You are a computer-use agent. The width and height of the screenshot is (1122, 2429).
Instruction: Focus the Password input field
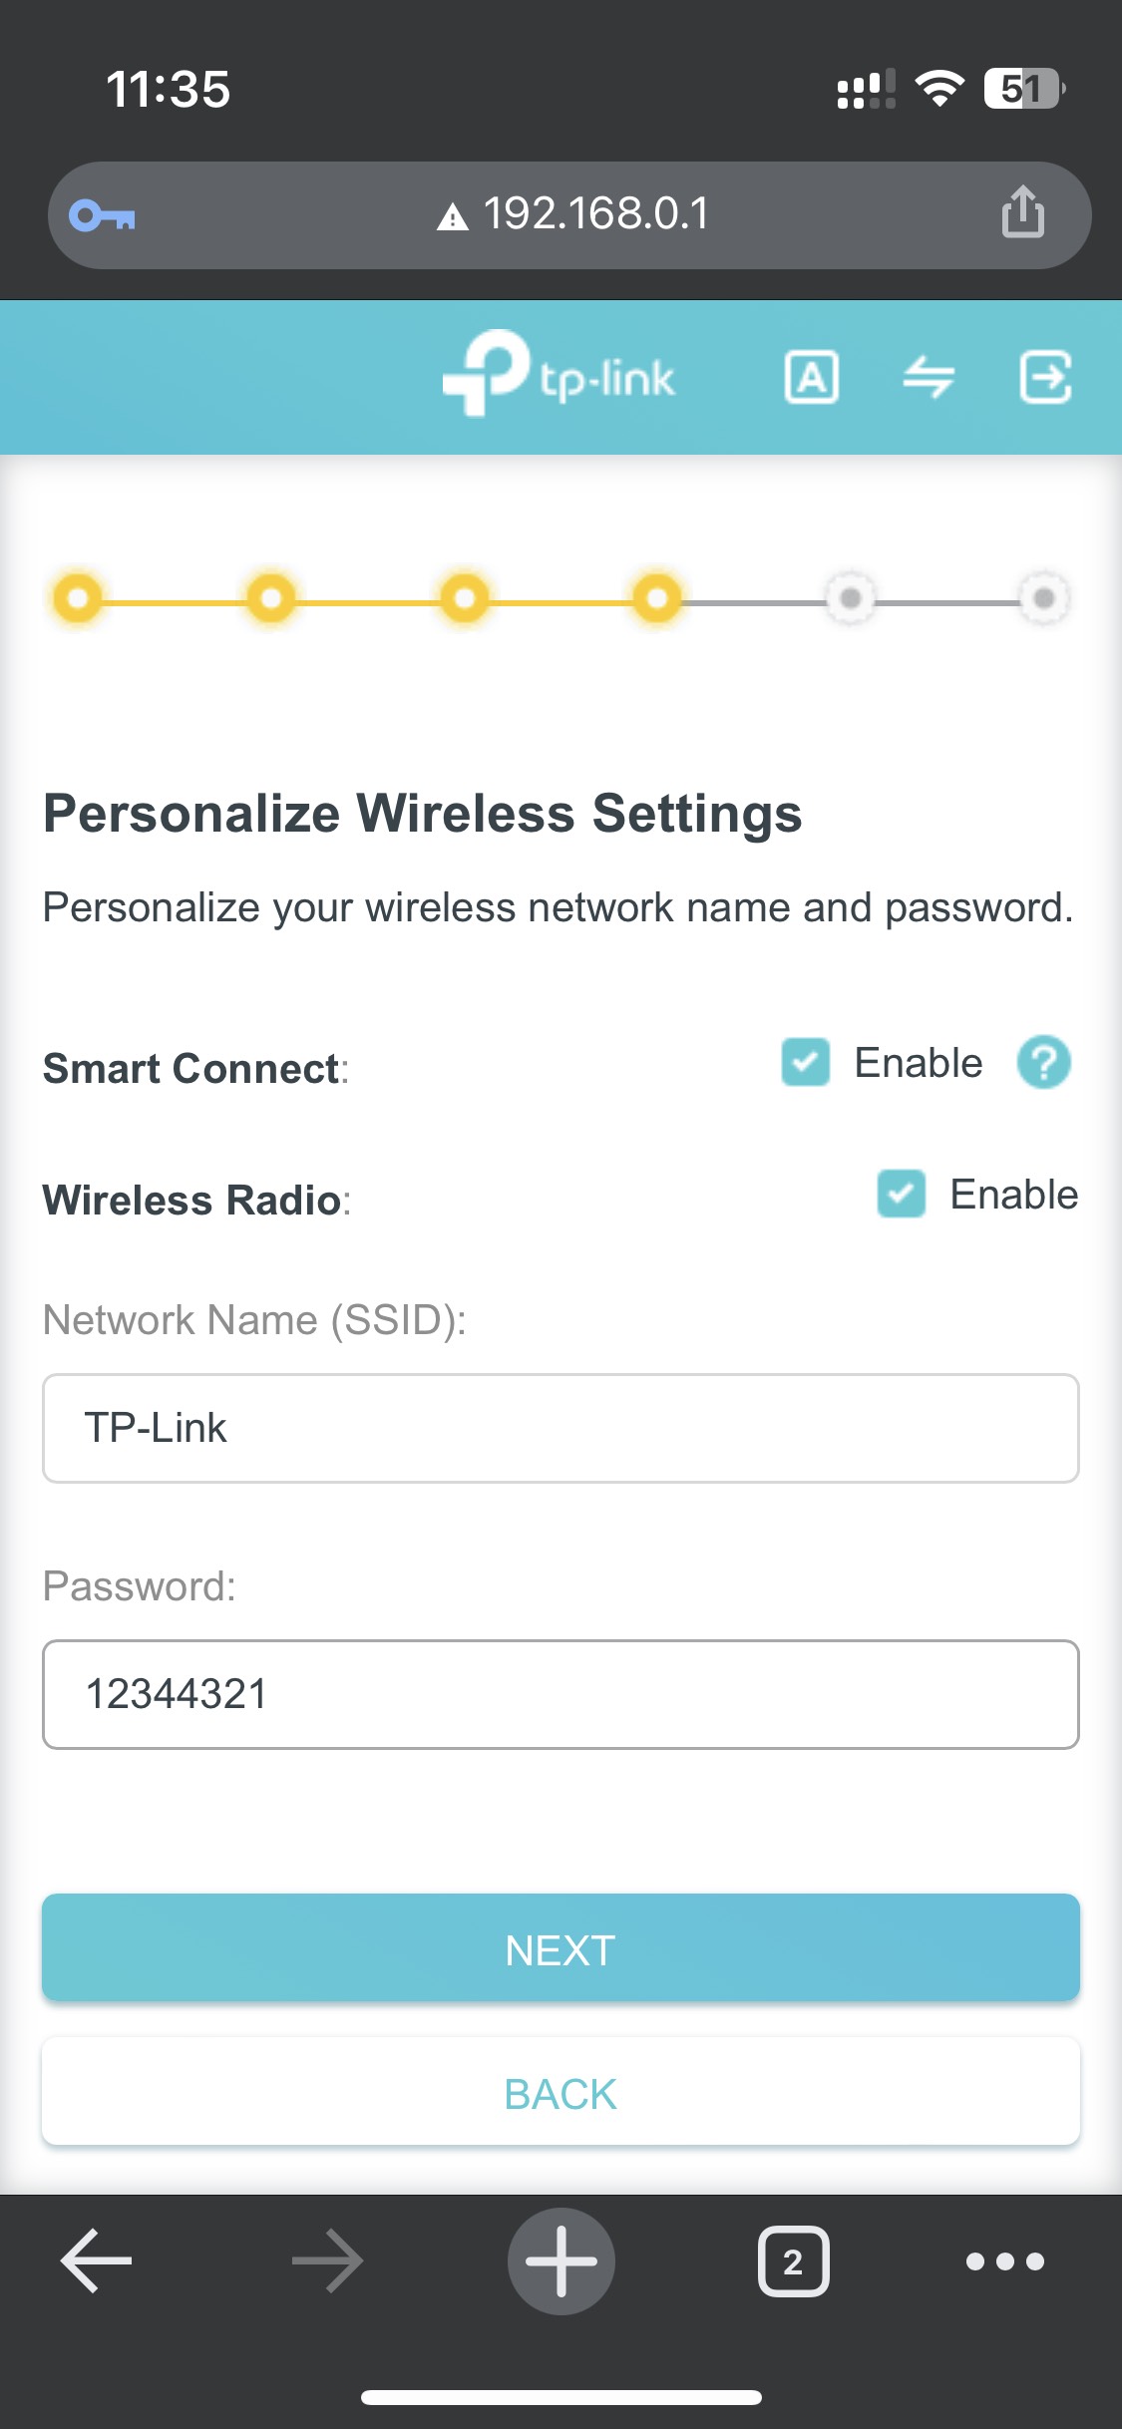[x=561, y=1695]
